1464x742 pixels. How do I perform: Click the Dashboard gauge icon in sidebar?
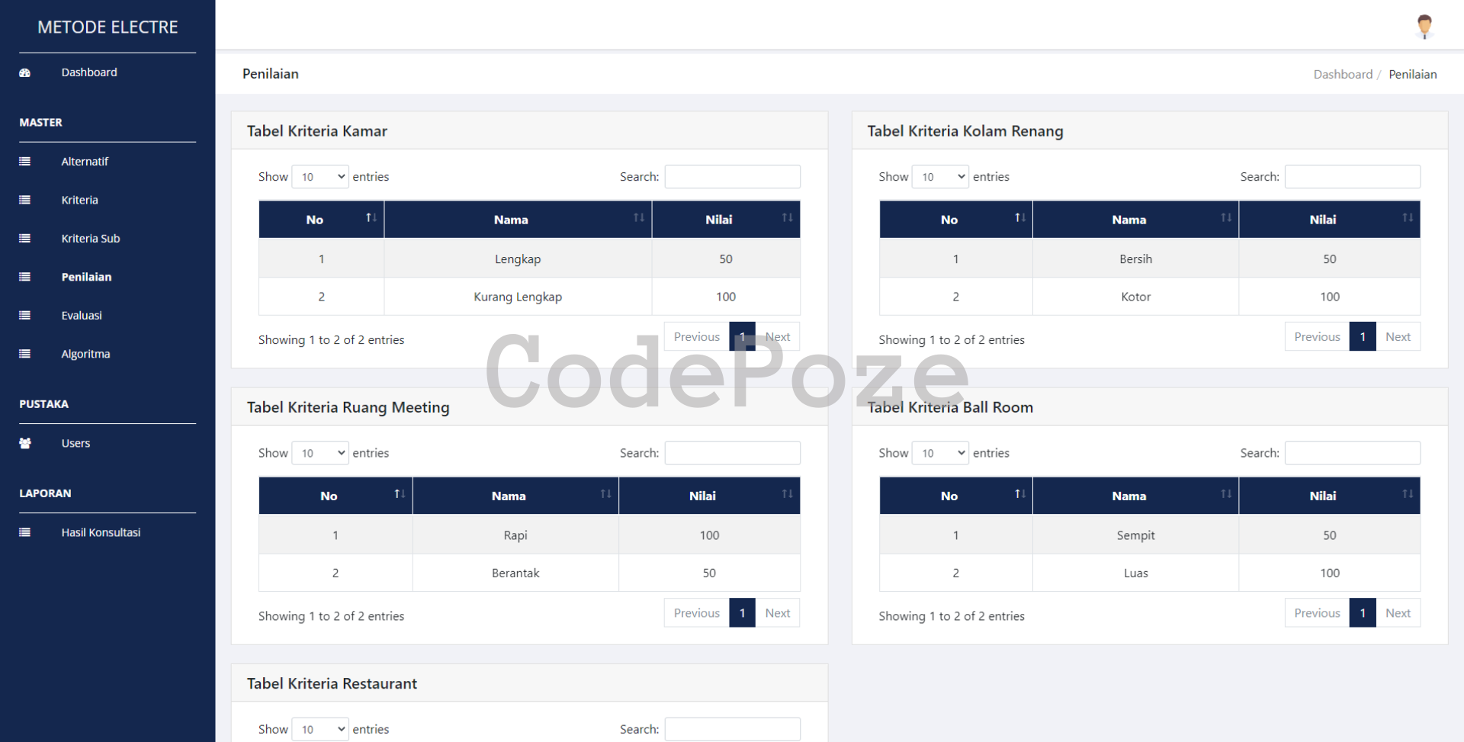pyautogui.click(x=24, y=73)
